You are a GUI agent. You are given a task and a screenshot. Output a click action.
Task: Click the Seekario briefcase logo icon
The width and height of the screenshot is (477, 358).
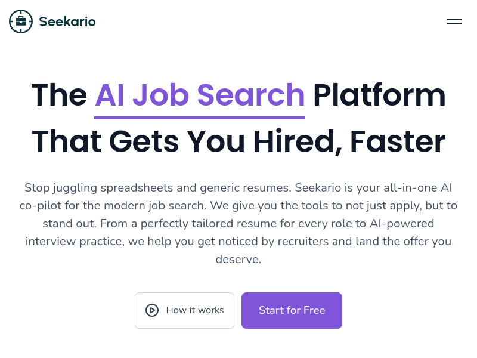coord(21,21)
